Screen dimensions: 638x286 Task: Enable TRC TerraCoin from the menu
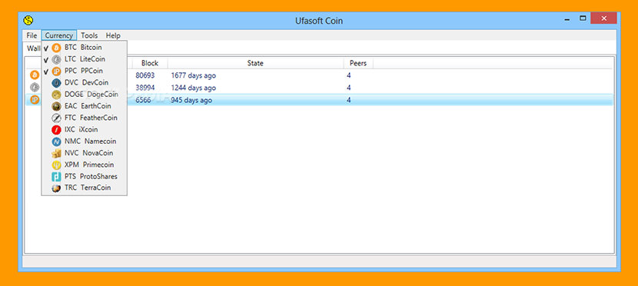85,188
